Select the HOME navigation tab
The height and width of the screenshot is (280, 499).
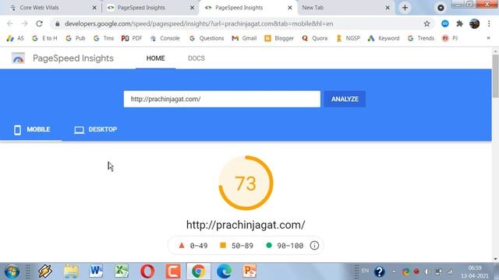pos(156,58)
